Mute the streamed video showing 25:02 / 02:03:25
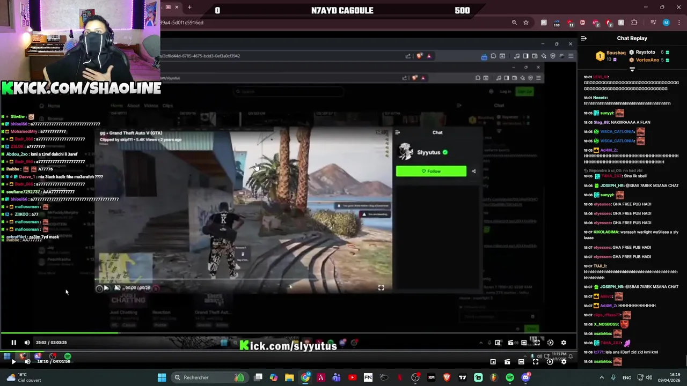 27,343
